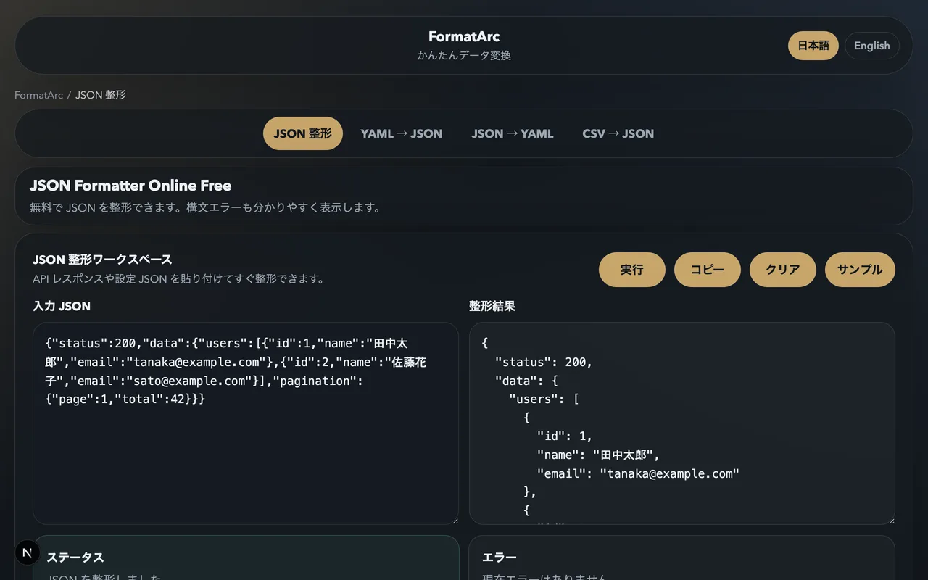Go to the JSON → YAML tab

point(512,133)
